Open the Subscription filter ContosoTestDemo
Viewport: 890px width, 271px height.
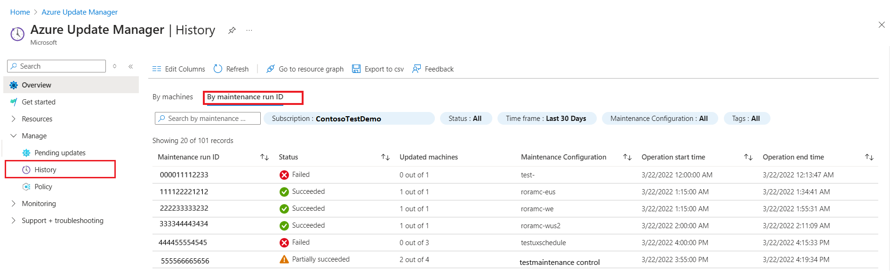click(x=349, y=119)
